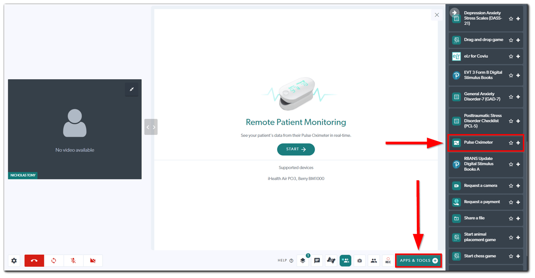Favorite Pulse Oximeter with its star
This screenshot has height=278, width=535.
[x=511, y=143]
